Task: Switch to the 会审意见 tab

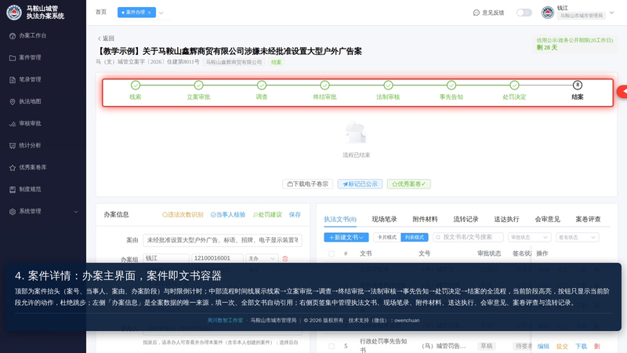Action: point(547,220)
